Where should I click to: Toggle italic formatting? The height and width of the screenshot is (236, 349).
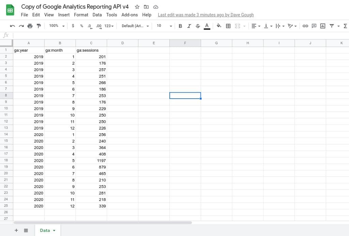(188, 26)
